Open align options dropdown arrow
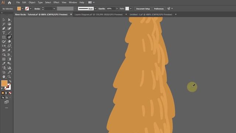This screenshot has width=236, height=133. click(x=172, y=8)
